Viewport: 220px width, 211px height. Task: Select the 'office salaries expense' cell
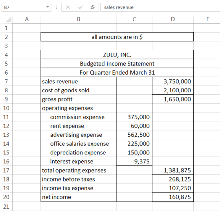(79, 144)
